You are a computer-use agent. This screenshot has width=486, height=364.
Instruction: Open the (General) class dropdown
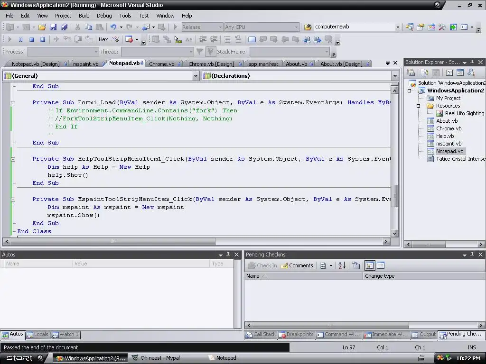coord(196,76)
